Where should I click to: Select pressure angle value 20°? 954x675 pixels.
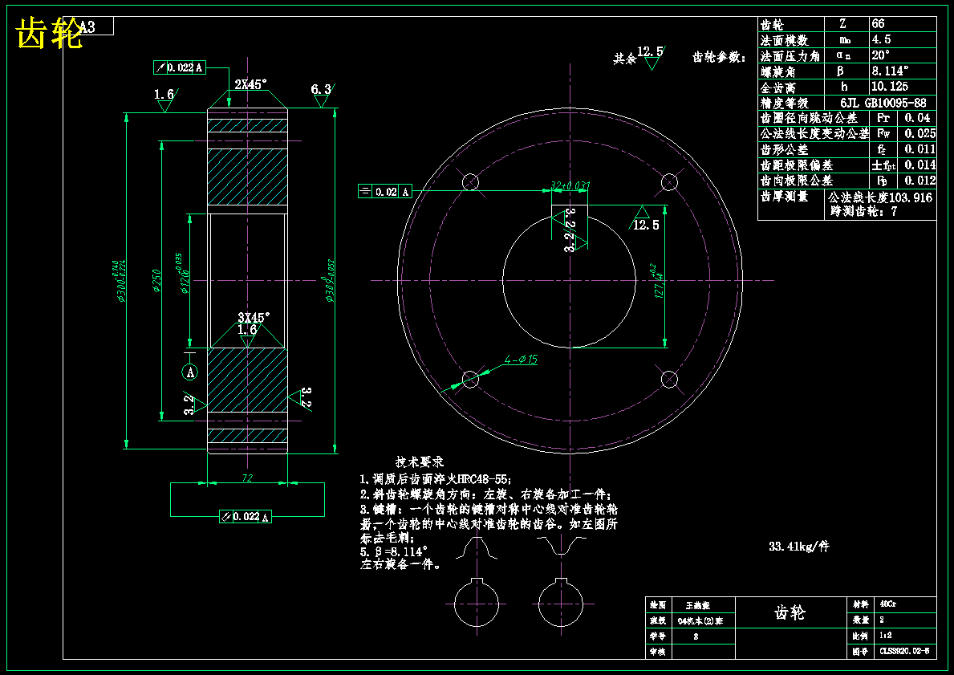(880, 55)
